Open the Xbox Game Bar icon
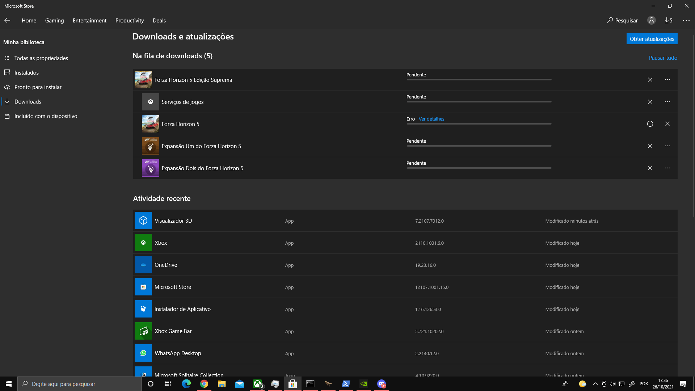 click(143, 331)
